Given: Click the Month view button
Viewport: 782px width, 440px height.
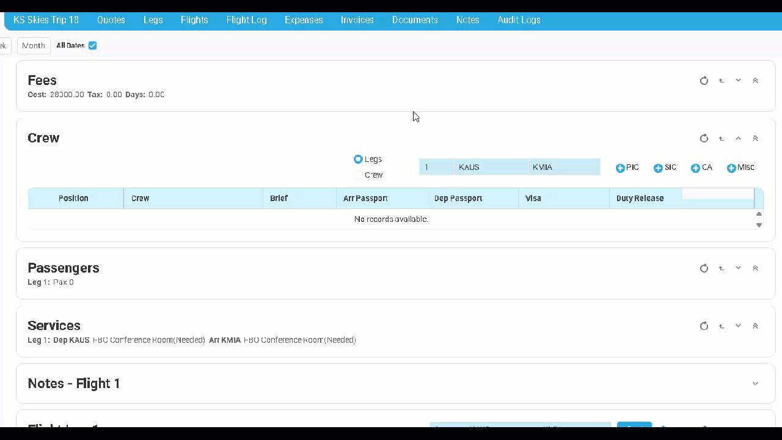Looking at the screenshot, I should click(x=34, y=46).
